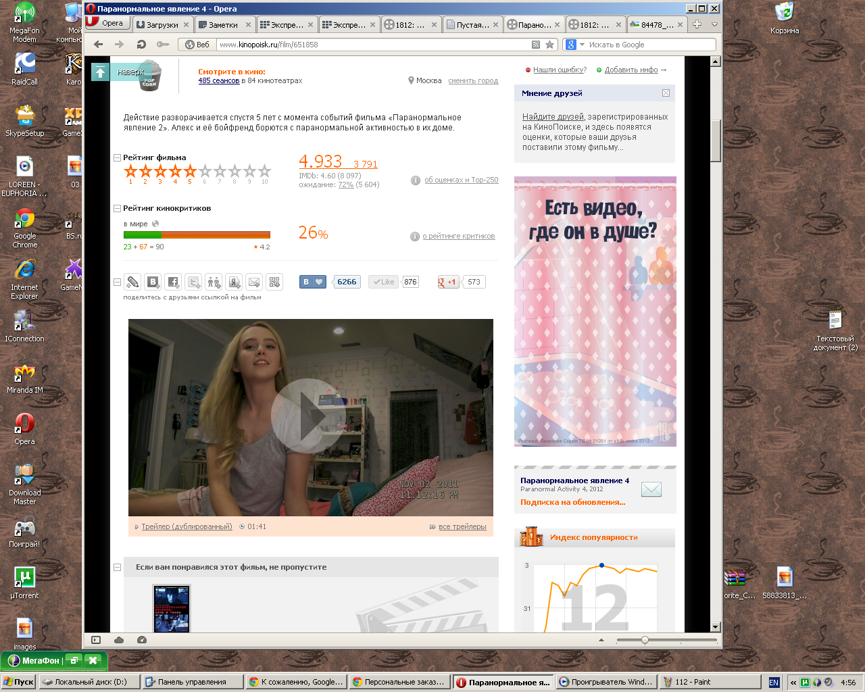Open the new tab plus button
865x692 pixels.
click(x=697, y=24)
